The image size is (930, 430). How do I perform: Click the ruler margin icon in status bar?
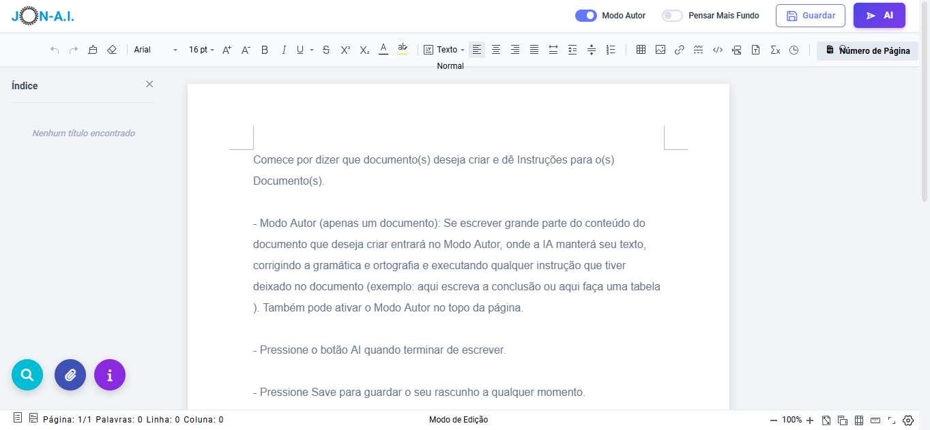pyautogui.click(x=875, y=420)
